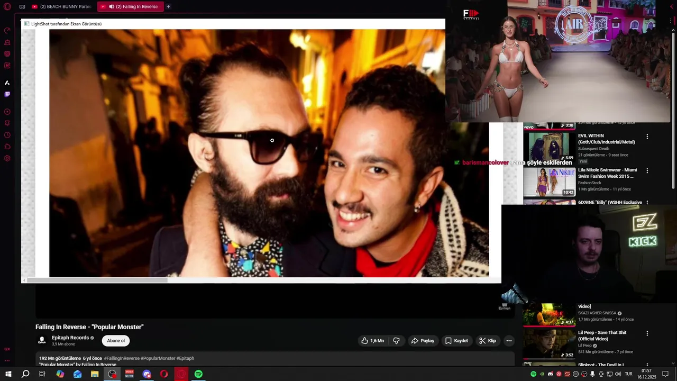The width and height of the screenshot is (677, 381).
Task: Open GX Control speedometer icon in sidebar
Action: tap(7, 30)
